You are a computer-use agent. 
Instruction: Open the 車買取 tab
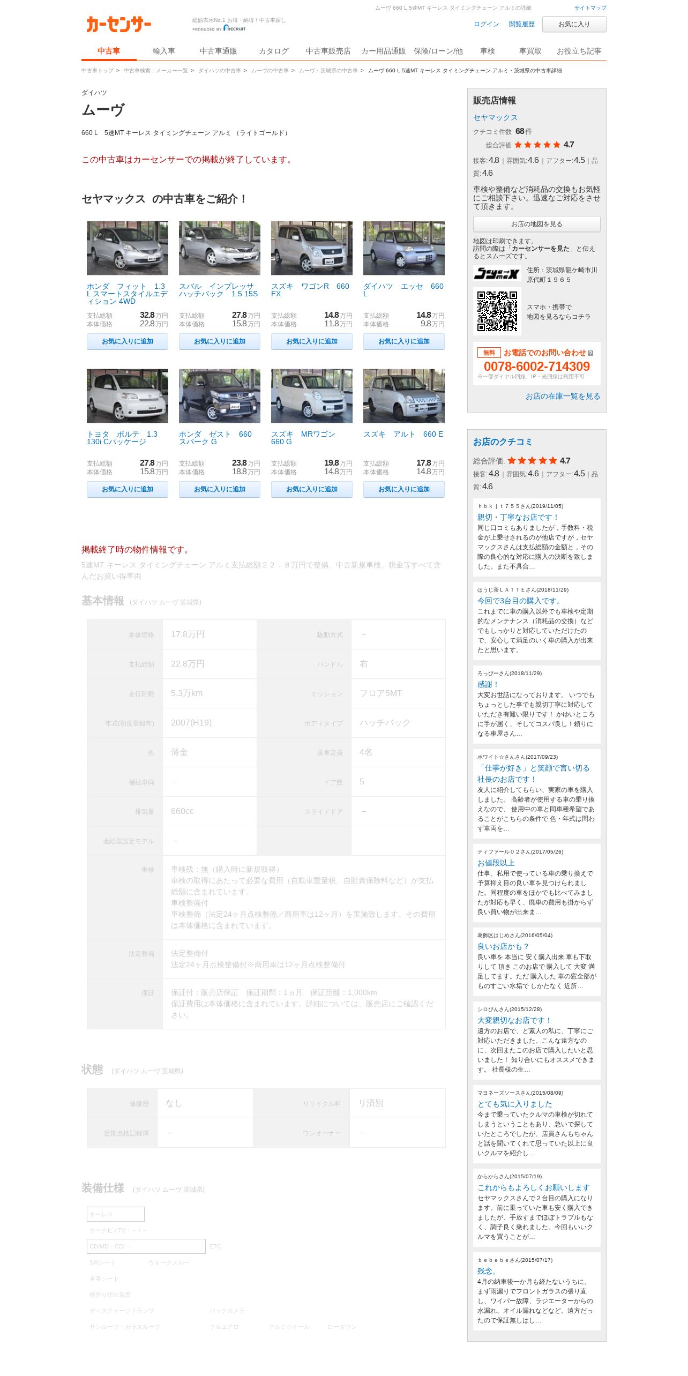[530, 51]
